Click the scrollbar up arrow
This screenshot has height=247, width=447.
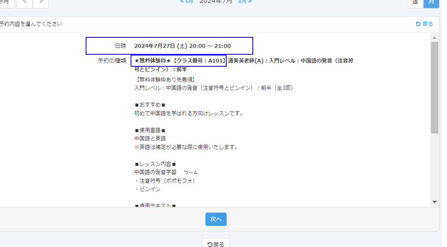[x=435, y=38]
